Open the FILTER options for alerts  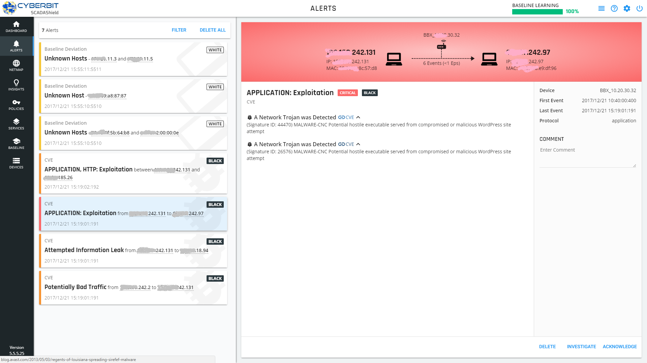click(x=179, y=30)
